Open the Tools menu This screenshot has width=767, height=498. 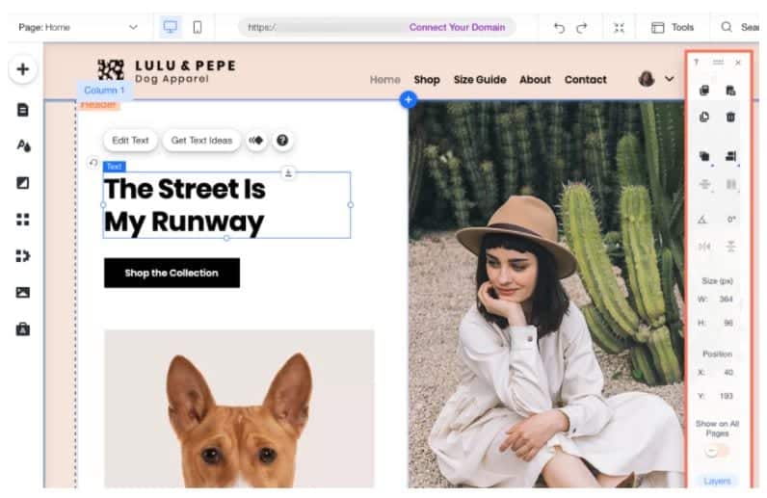click(673, 27)
